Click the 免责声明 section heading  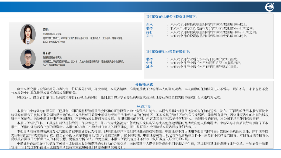coord(144,107)
